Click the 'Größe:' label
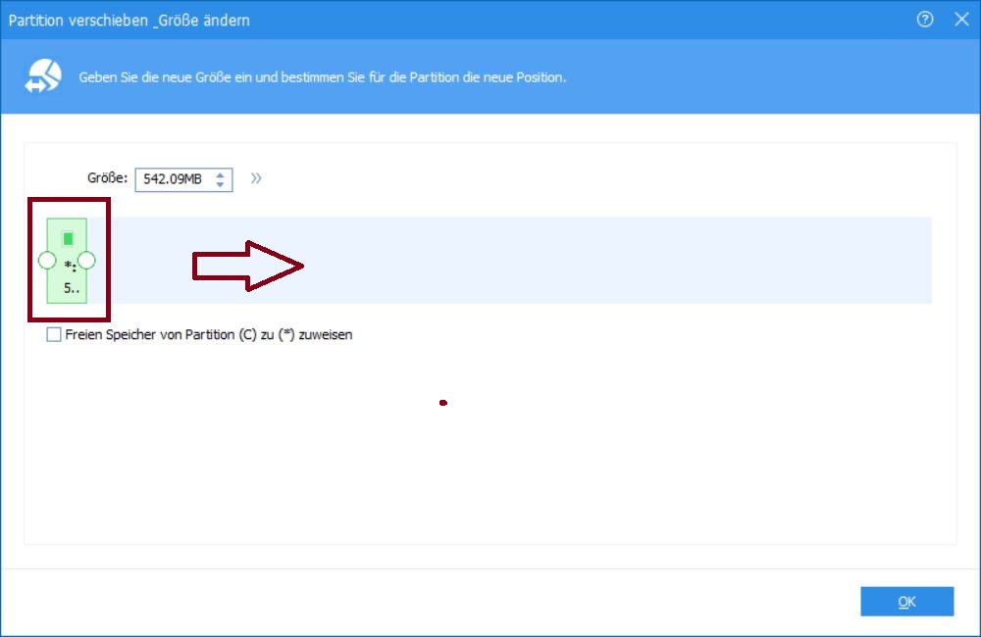The width and height of the screenshot is (981, 637). click(107, 178)
